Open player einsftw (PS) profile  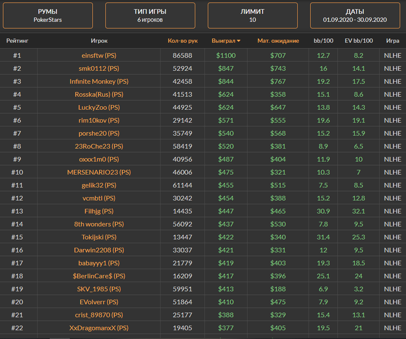coord(99,56)
